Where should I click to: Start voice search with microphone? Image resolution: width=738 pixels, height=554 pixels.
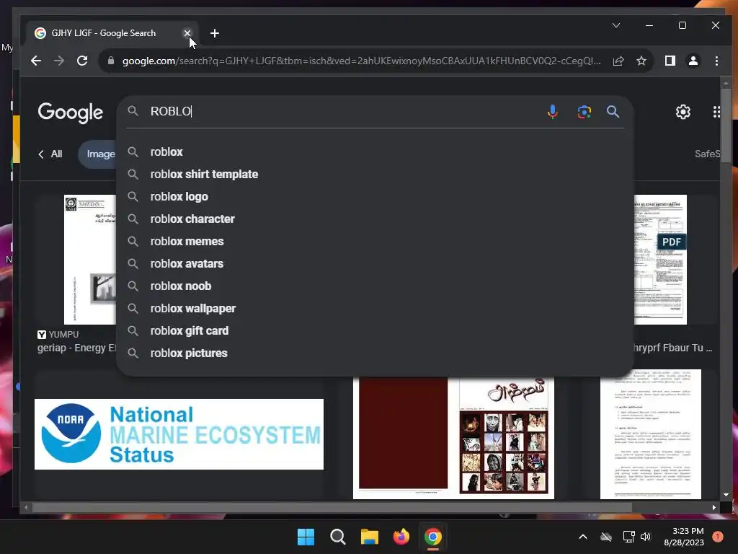pos(553,112)
